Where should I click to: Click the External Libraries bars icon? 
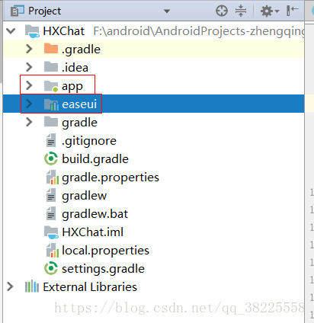click(32, 286)
